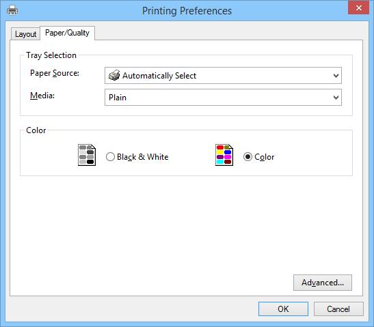Viewport: 374px width, 327px height.
Task: Click the Printing Preferences title bar text
Action: click(187, 11)
